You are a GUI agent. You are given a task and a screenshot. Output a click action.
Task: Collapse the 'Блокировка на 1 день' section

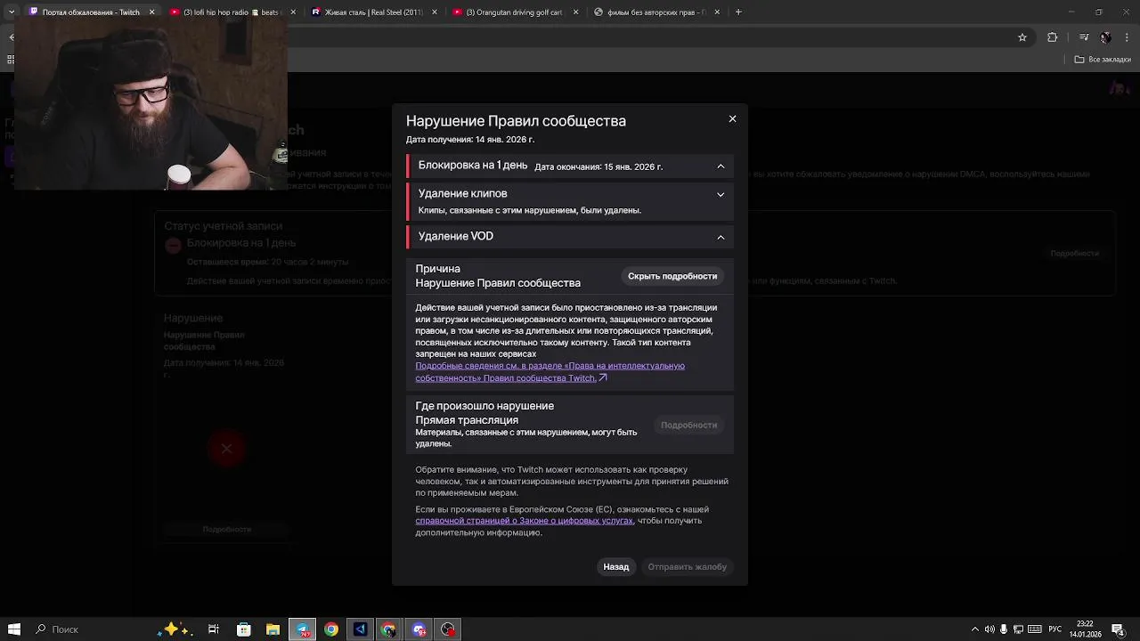coord(721,166)
